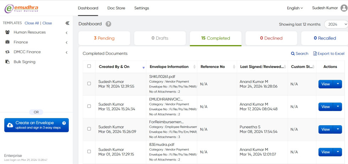Click the Finance briefcase icon
Viewport: 348px width, 164px height.
7,42
